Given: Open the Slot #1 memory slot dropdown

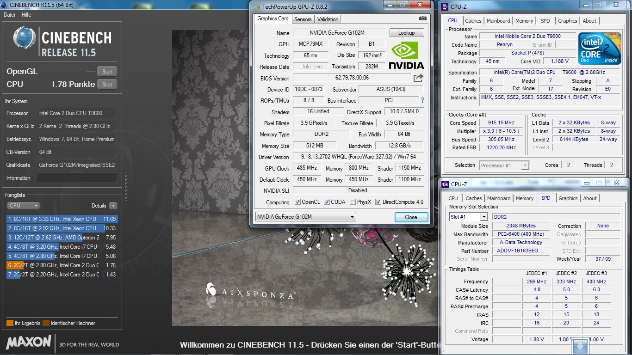Looking at the screenshot, I should click(468, 217).
